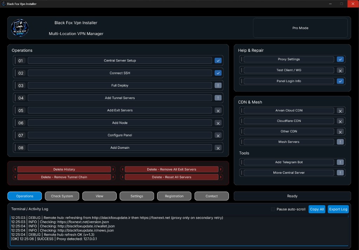This screenshot has height=250, width=359.
Task: Click the X status icon for Other CDN
Action: pyautogui.click(x=340, y=132)
